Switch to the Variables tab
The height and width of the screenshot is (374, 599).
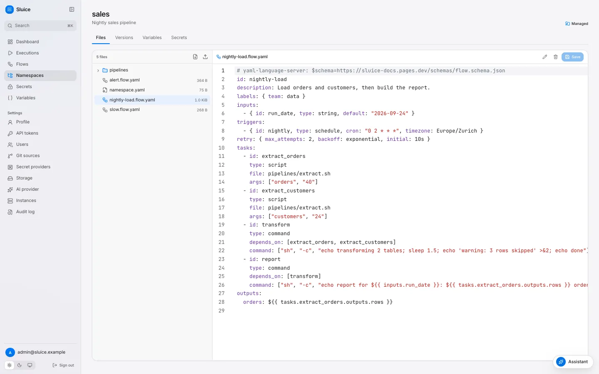click(x=152, y=37)
